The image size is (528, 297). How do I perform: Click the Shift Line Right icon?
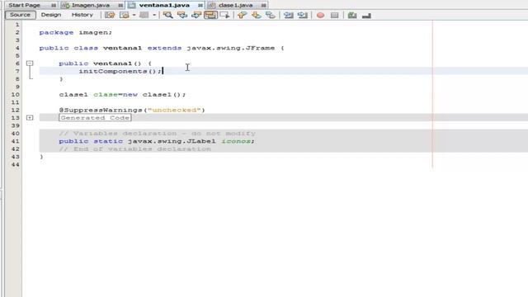point(303,15)
